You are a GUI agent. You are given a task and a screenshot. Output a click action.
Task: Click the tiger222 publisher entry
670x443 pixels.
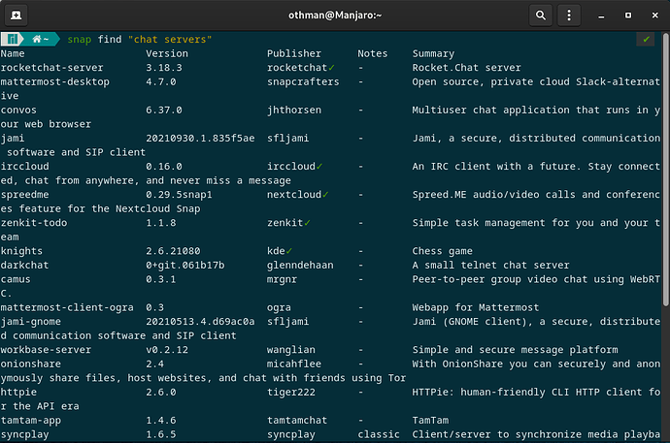coord(291,393)
